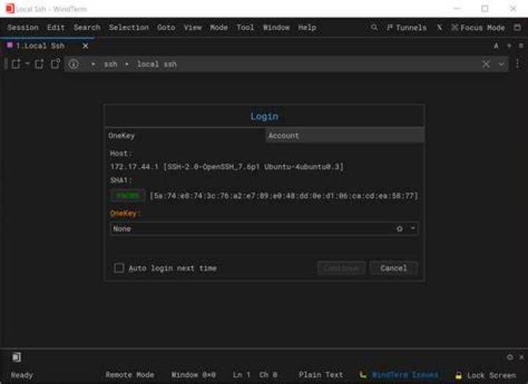The image size is (528, 384).
Task: Click the reconnect session icon in toolbar
Action: [x=56, y=64]
